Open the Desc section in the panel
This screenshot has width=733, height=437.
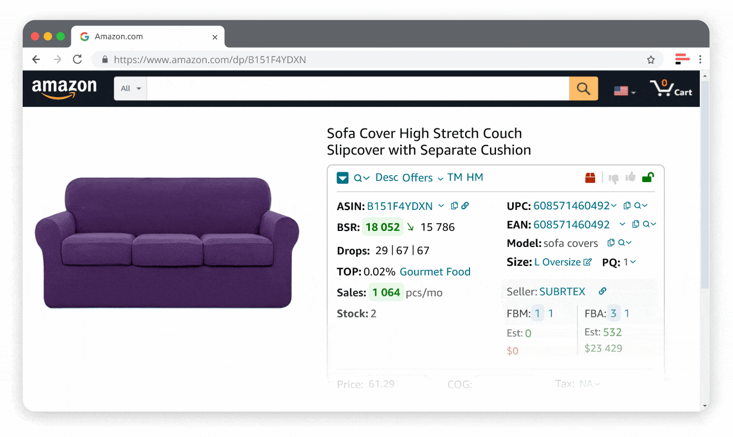386,177
